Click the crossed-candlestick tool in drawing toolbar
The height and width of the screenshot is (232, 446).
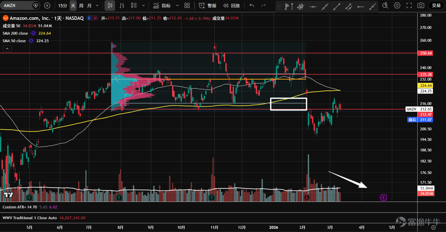pyautogui.click(x=300, y=6)
